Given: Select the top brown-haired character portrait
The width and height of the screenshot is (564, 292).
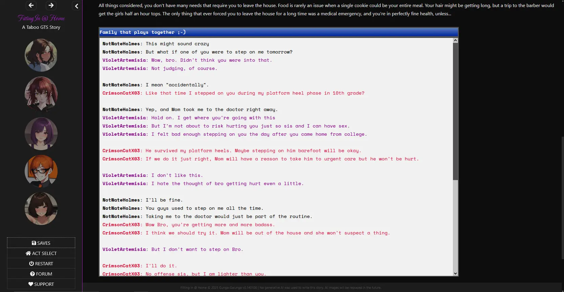Looking at the screenshot, I should (41, 55).
